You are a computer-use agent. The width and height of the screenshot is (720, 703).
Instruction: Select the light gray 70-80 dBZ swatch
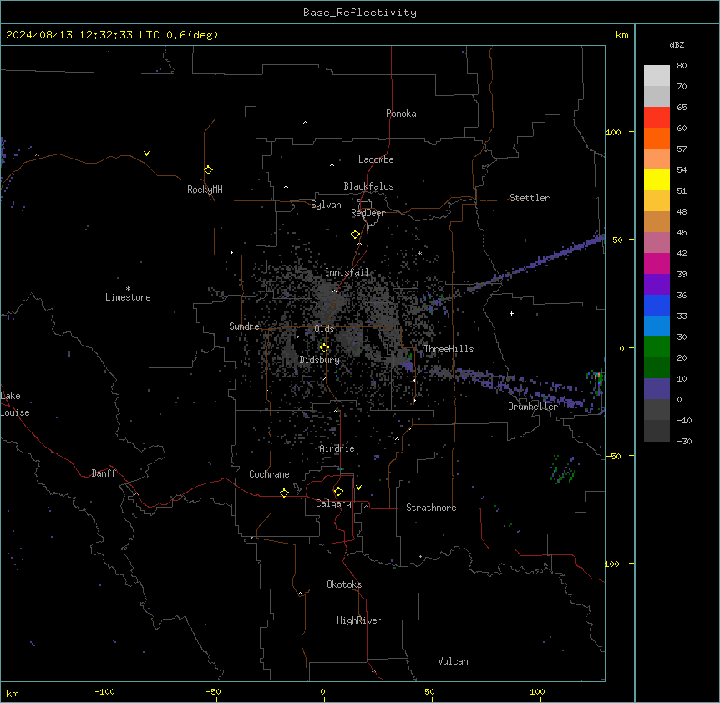[x=657, y=76]
